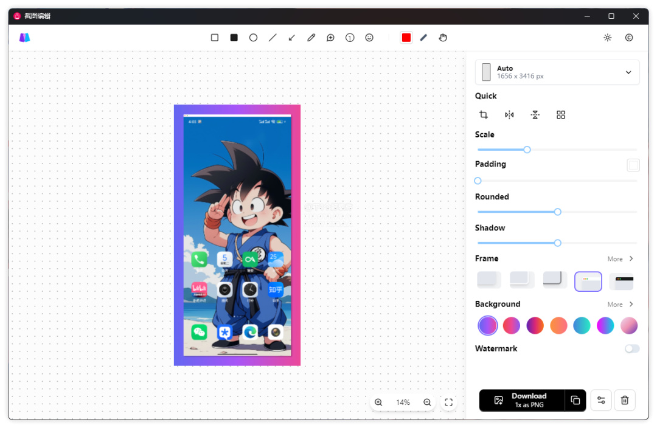This screenshot has width=657, height=428.
Task: Open the emoji sticker tool
Action: pyautogui.click(x=369, y=38)
